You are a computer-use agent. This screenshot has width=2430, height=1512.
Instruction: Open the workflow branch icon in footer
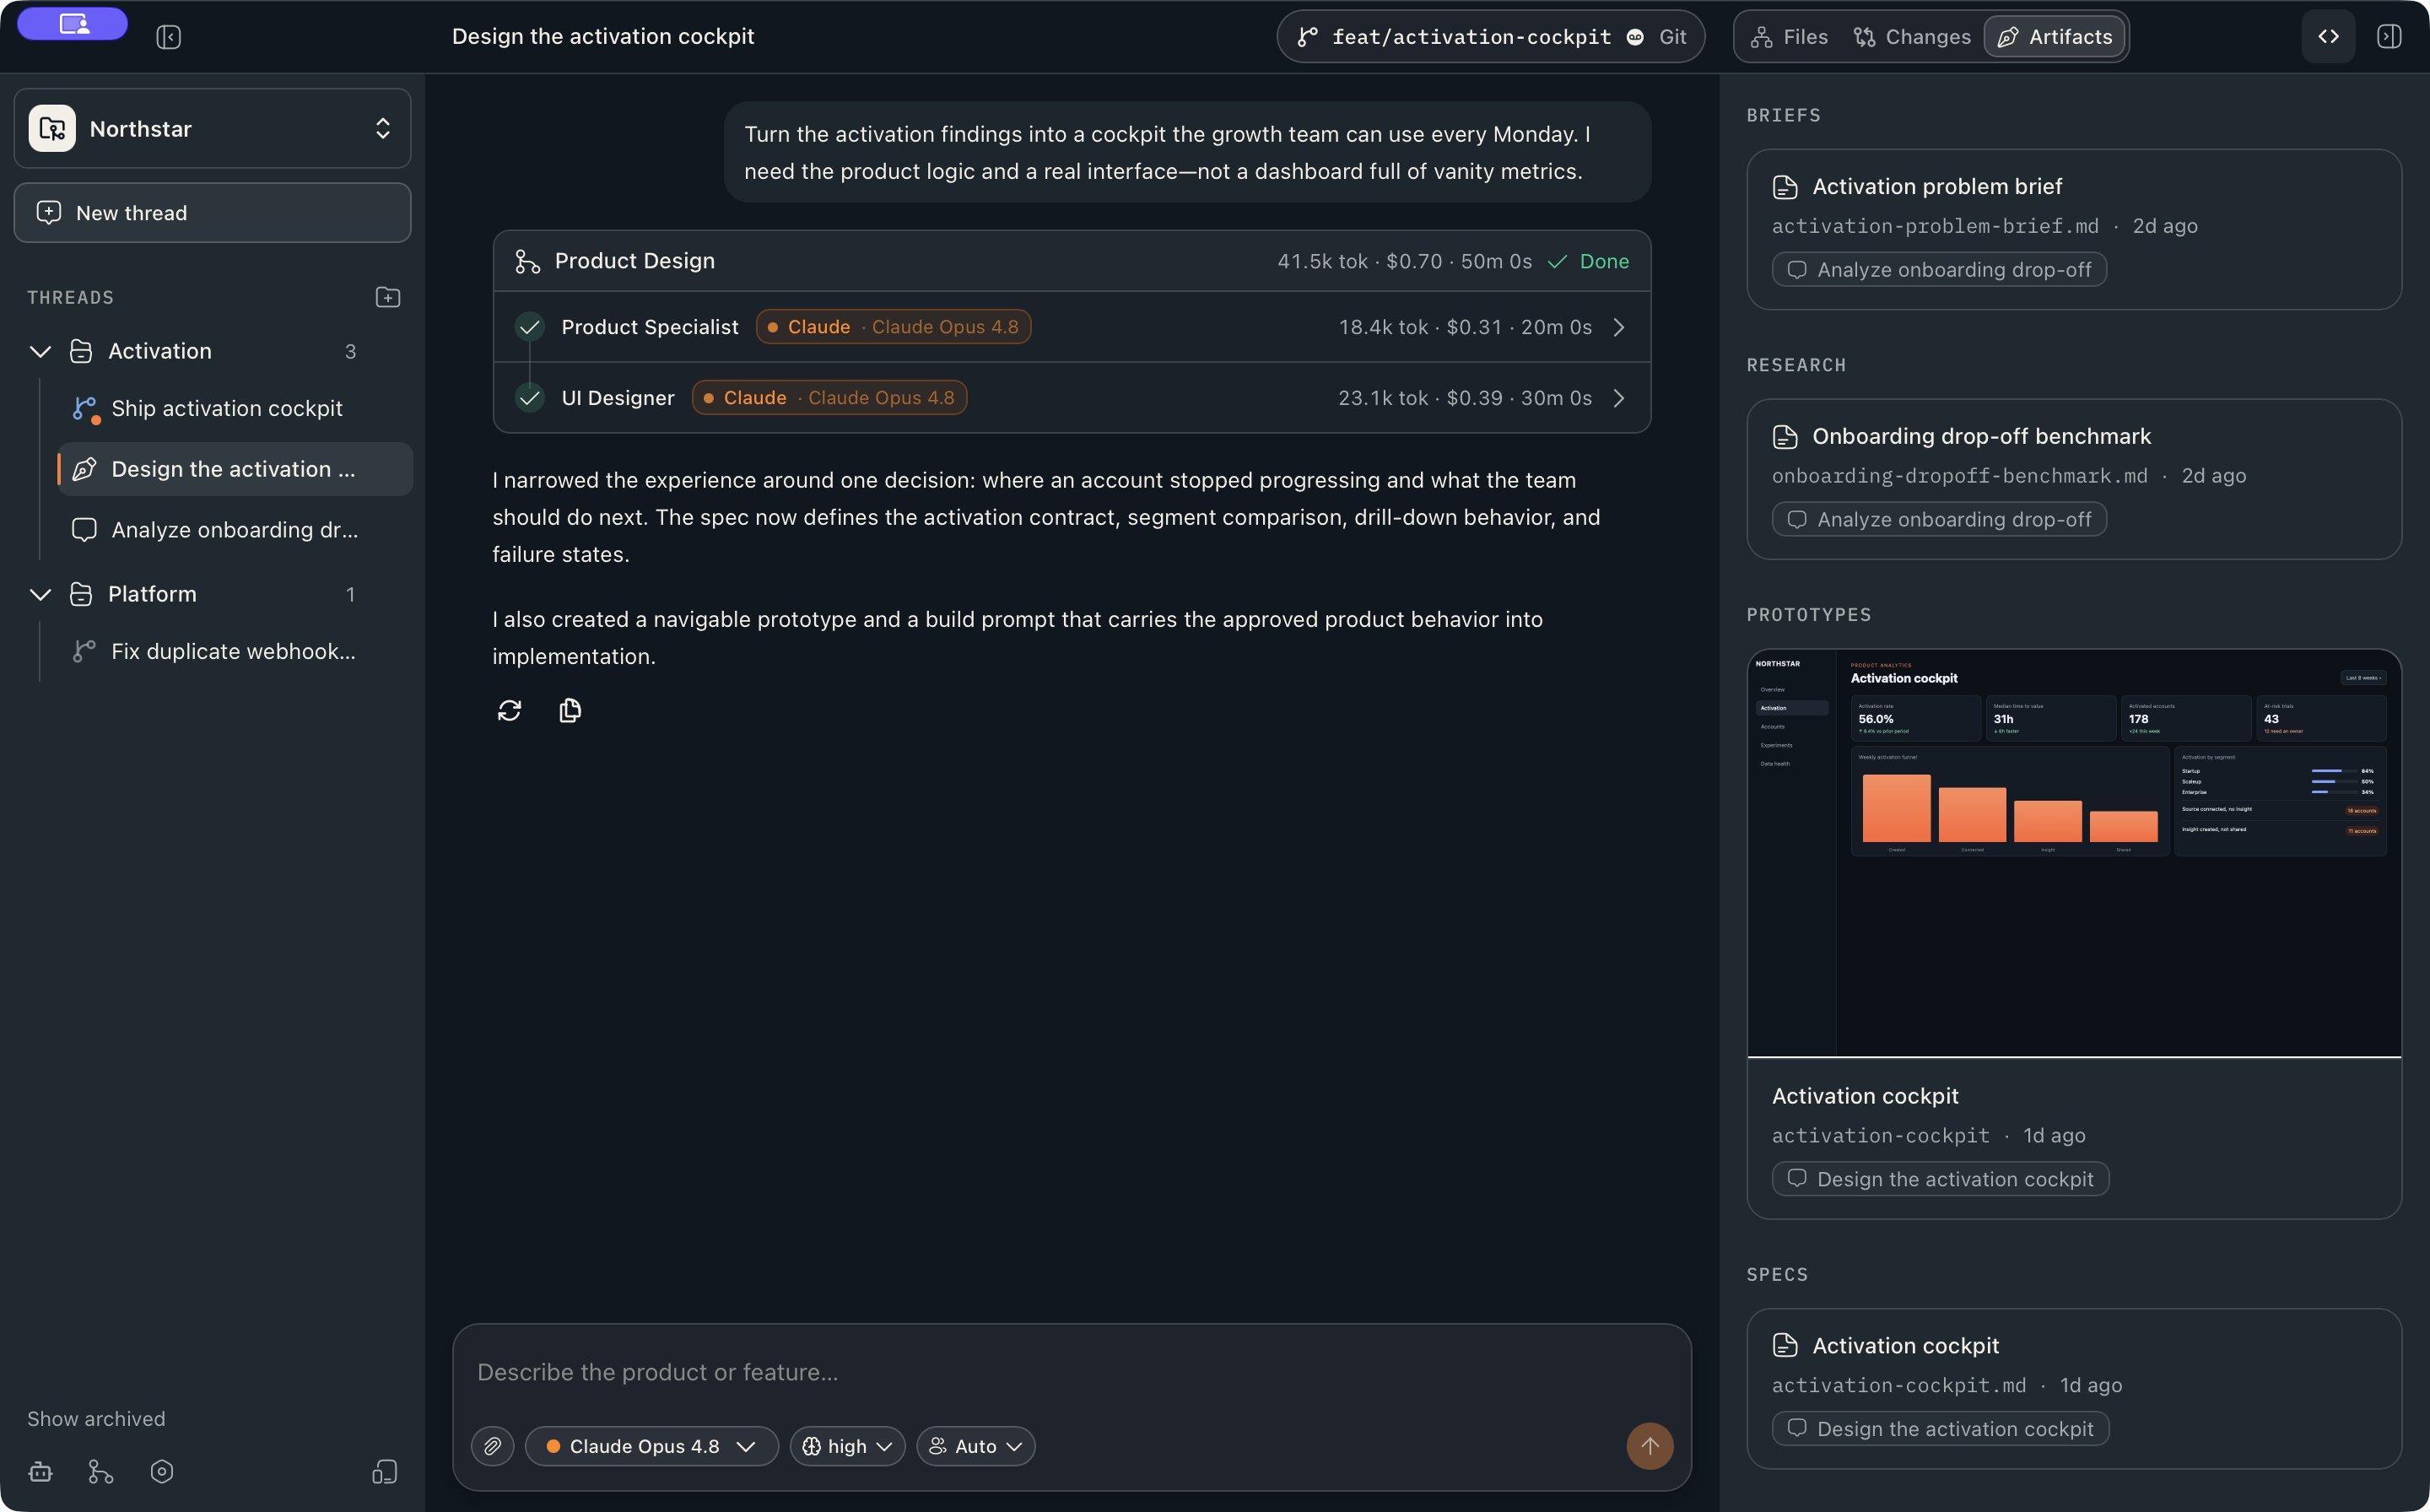coord(101,1471)
